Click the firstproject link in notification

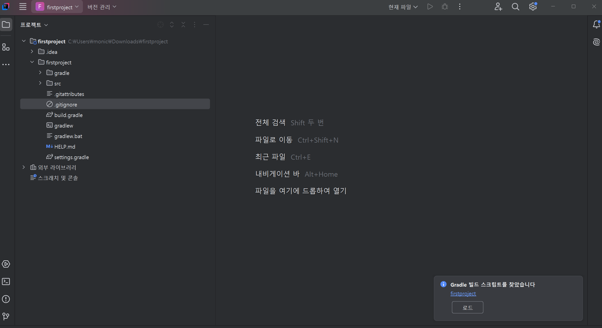coord(463,293)
